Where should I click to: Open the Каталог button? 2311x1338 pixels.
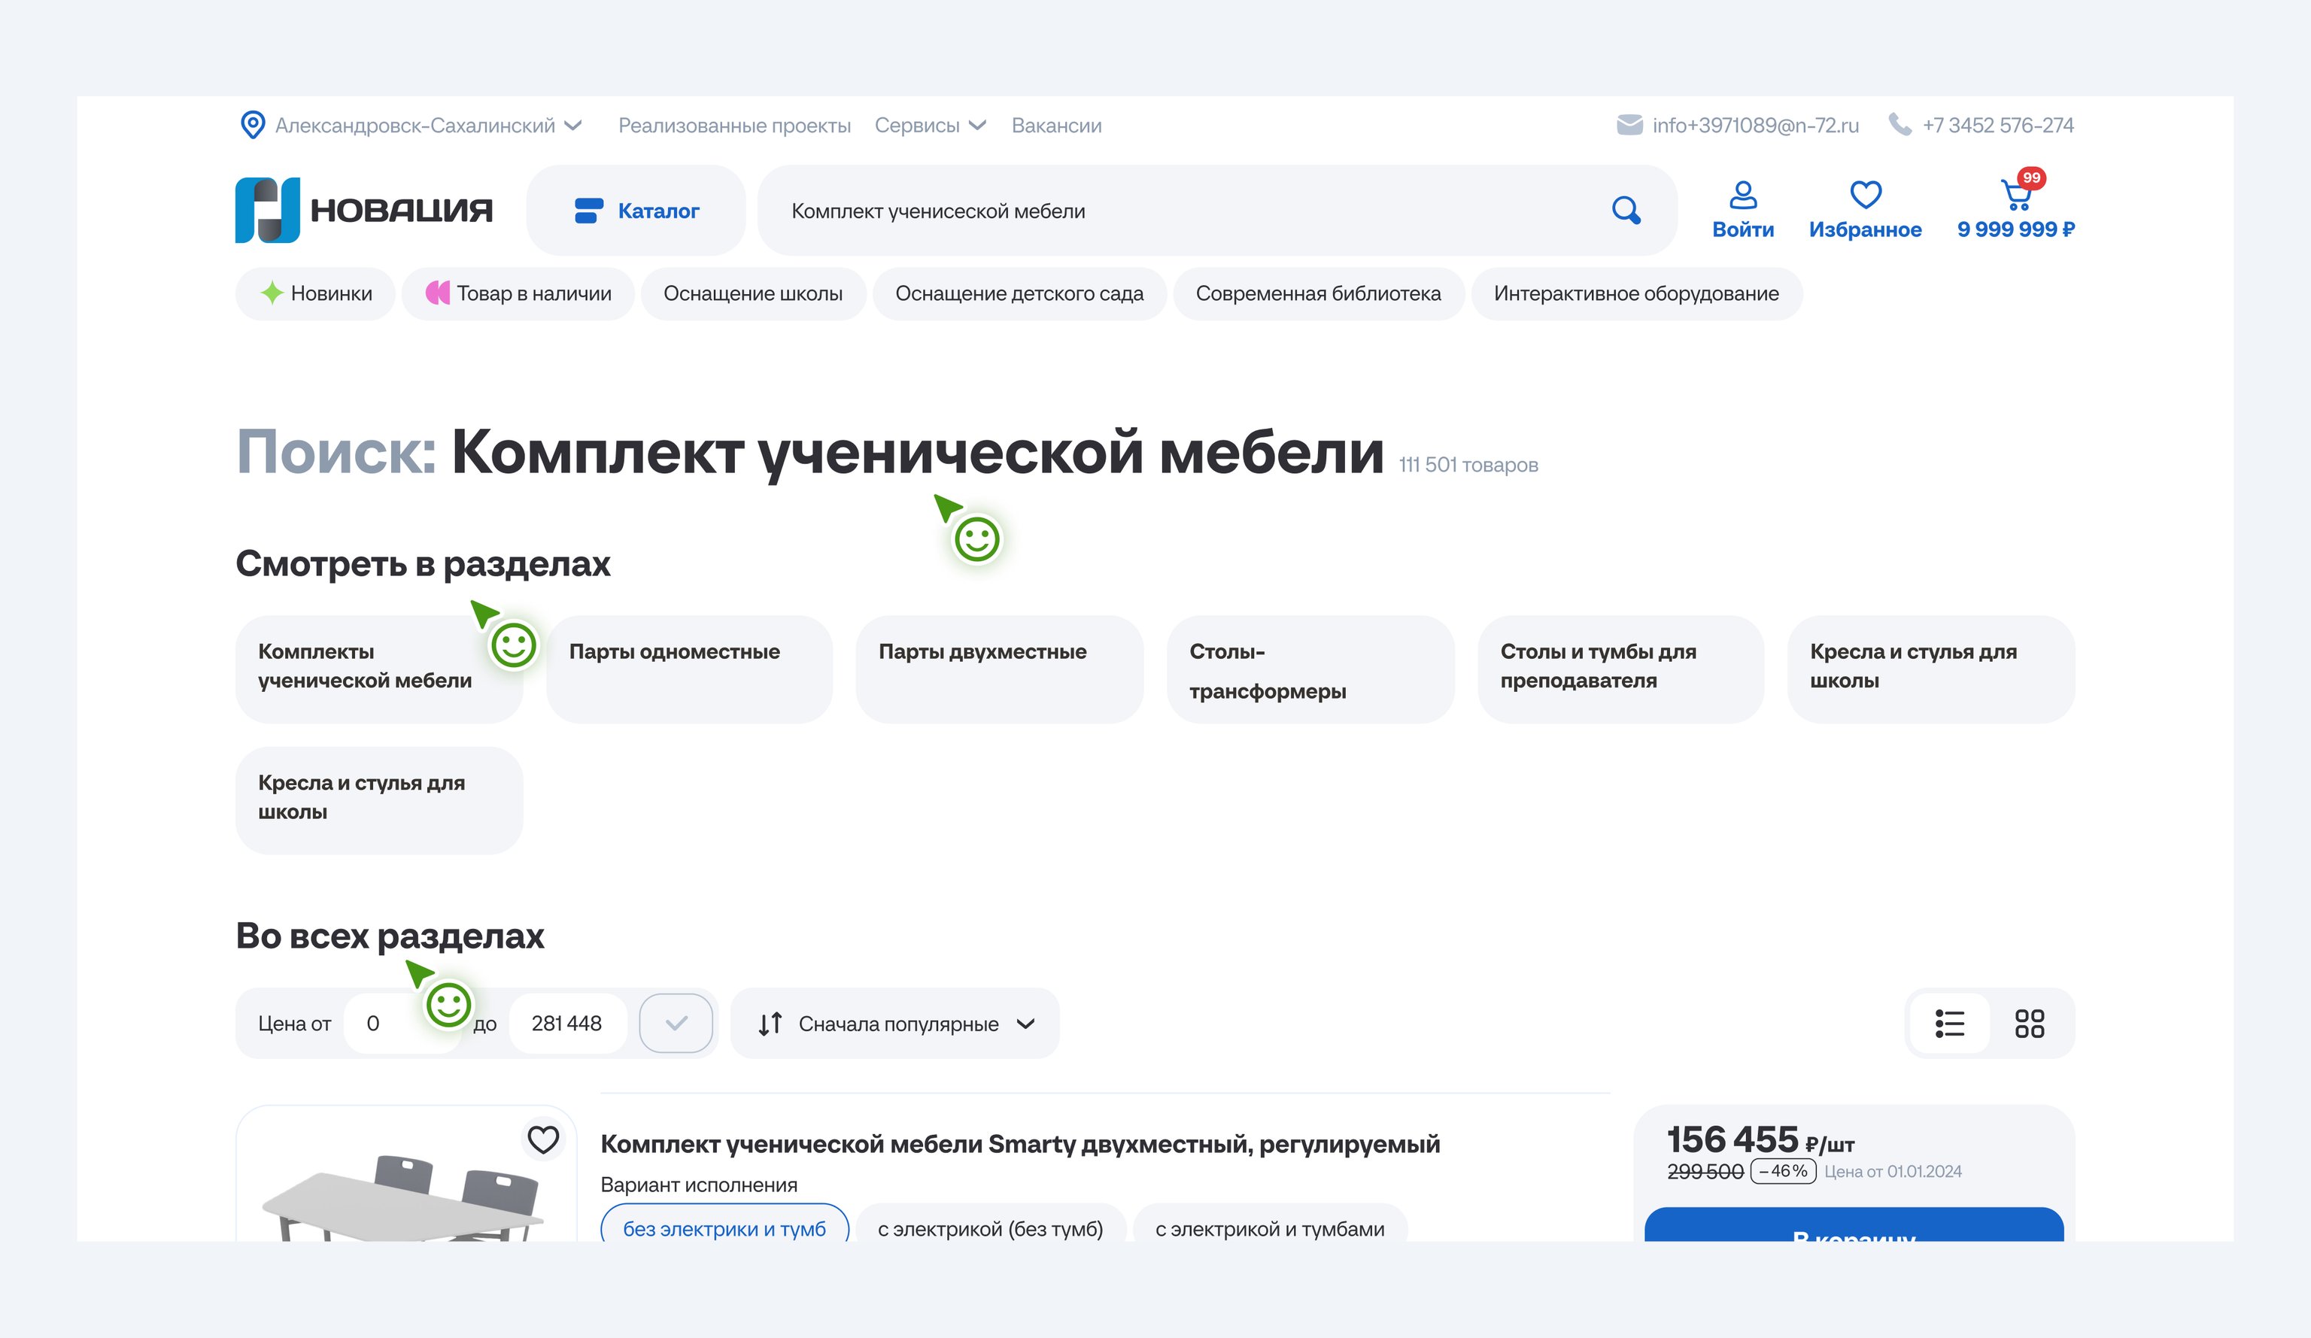(636, 211)
